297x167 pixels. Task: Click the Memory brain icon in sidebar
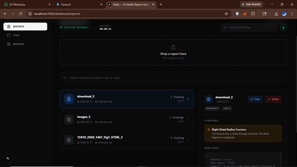8,44
